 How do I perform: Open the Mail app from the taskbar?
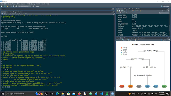[74, 94]
